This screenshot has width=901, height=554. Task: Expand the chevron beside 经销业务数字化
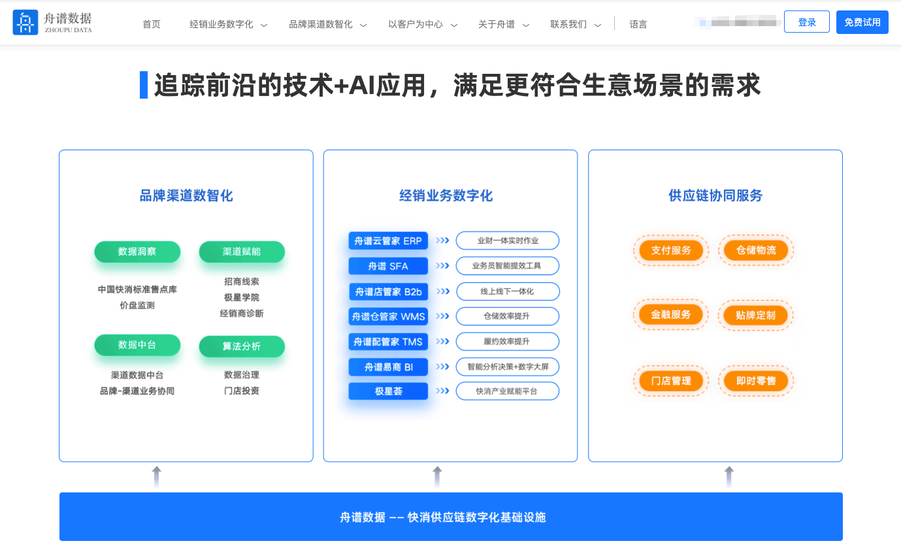point(264,25)
